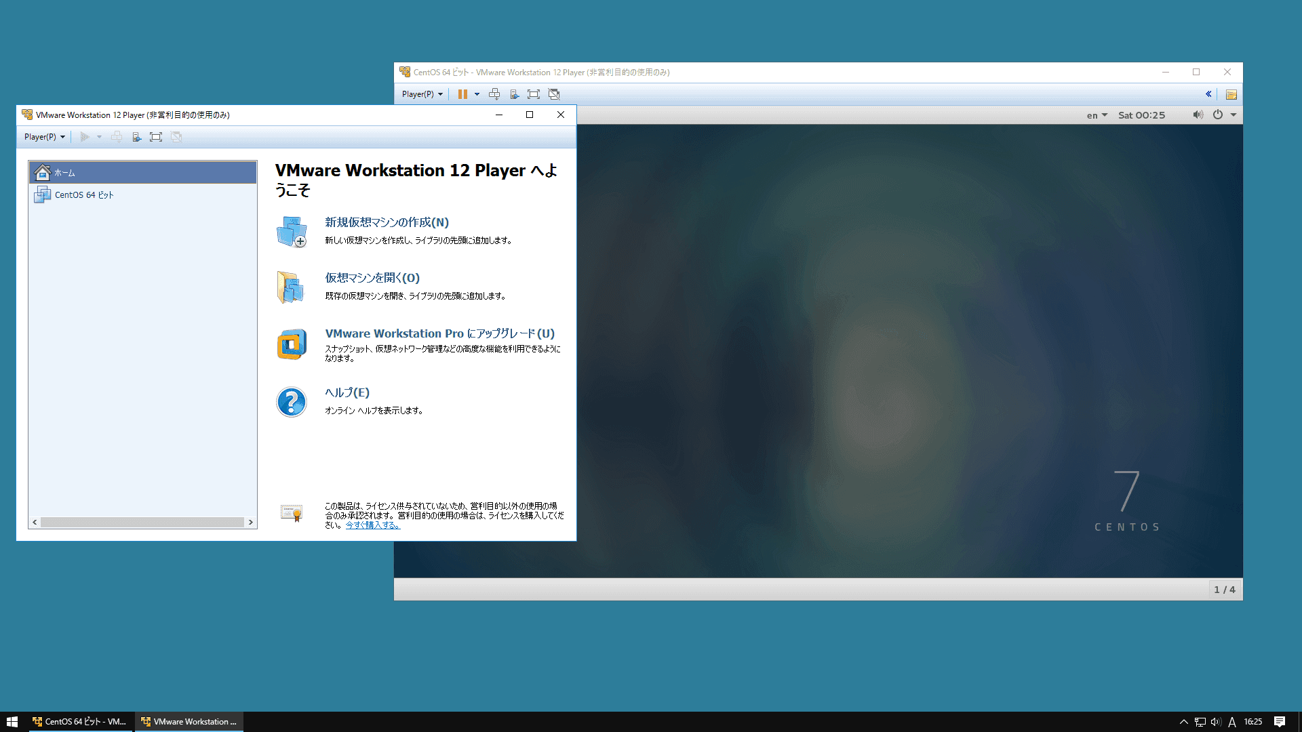Open the Windows Start menu
The image size is (1302, 732).
pos(12,722)
